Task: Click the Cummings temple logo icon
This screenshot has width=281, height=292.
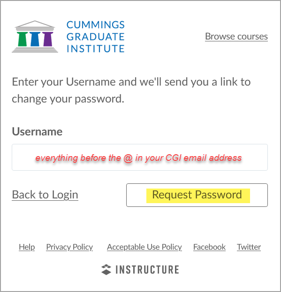Action: pos(35,37)
